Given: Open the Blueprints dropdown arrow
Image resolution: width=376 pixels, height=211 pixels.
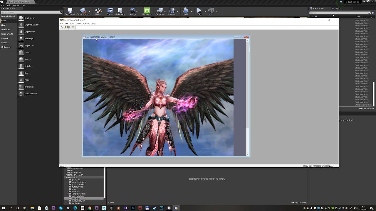Looking at the screenshot, I should 165,12.
